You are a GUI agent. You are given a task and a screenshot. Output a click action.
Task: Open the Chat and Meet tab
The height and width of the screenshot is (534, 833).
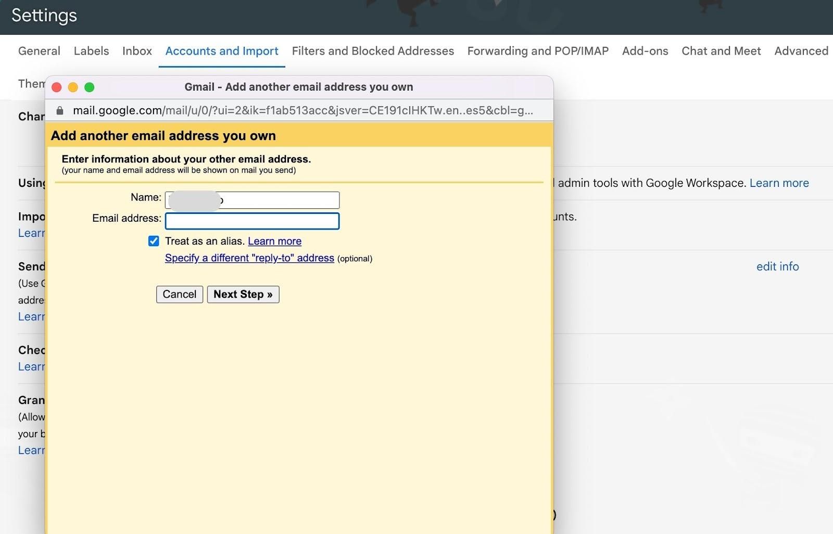click(x=721, y=51)
